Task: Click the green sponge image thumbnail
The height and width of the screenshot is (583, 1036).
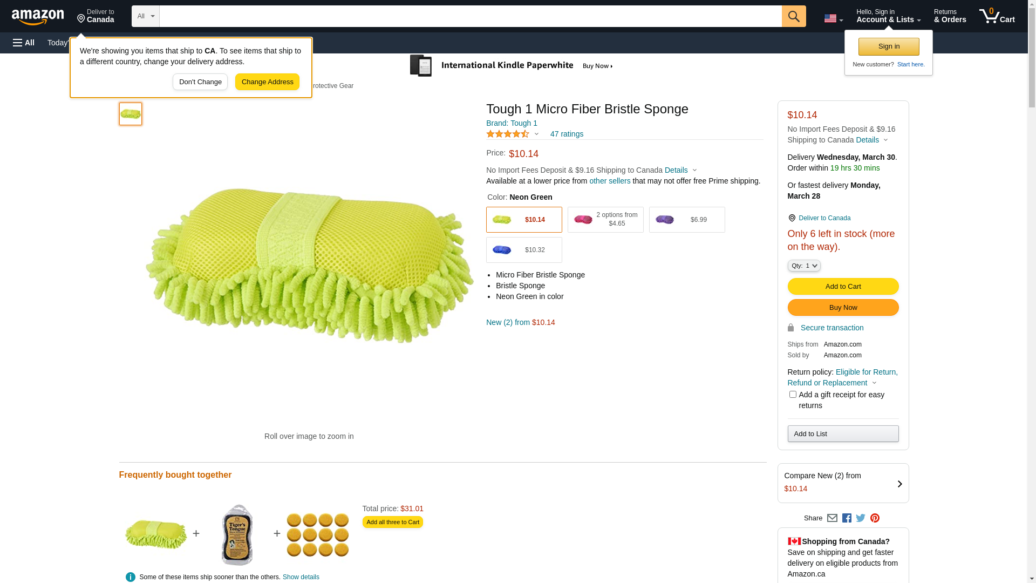Action: click(x=131, y=114)
